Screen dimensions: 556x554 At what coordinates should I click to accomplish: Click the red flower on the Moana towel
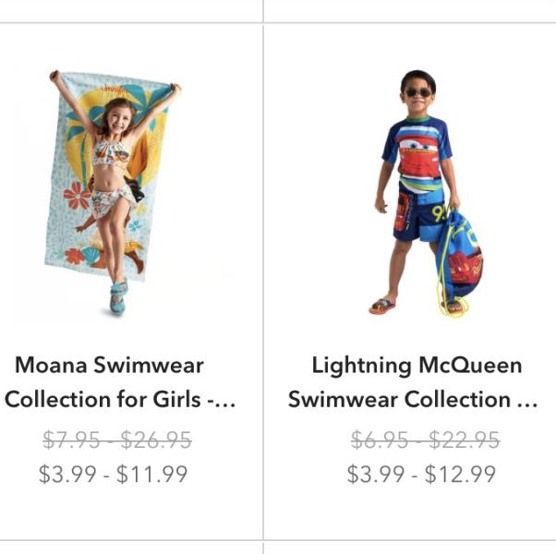pyautogui.click(x=77, y=195)
